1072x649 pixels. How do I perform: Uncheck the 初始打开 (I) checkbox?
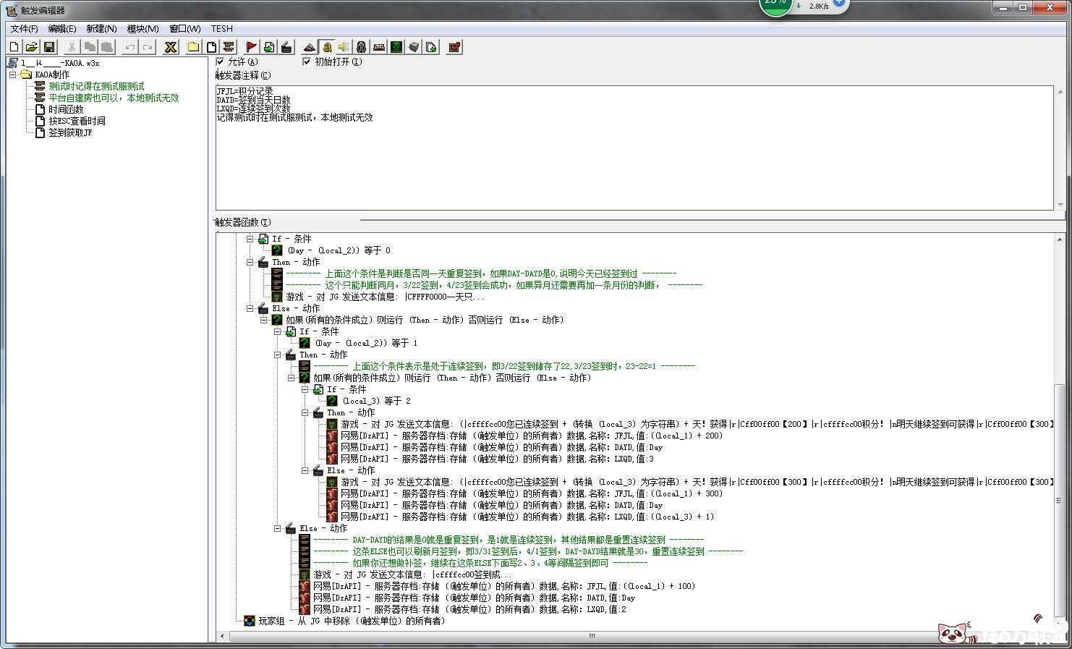[307, 61]
